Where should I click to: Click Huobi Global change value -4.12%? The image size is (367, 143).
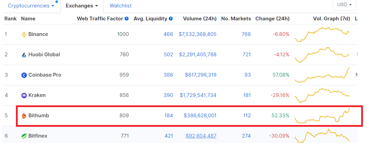tap(281, 55)
